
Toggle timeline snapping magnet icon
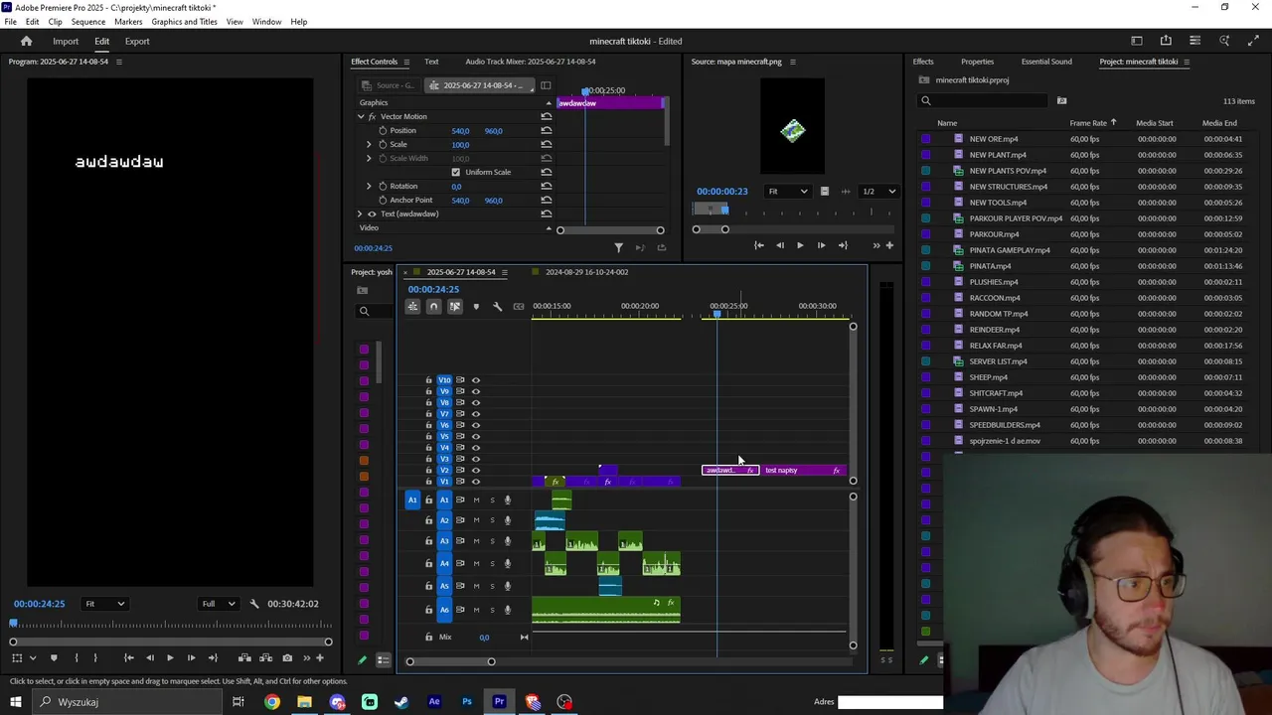pyautogui.click(x=433, y=307)
